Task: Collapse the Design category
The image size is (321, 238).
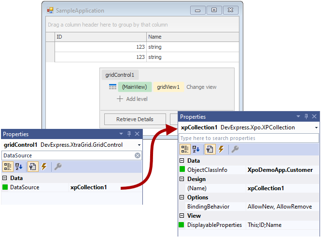Action: pos(181,179)
